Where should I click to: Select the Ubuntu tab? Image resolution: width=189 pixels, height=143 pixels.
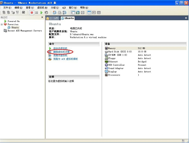pos(68,18)
